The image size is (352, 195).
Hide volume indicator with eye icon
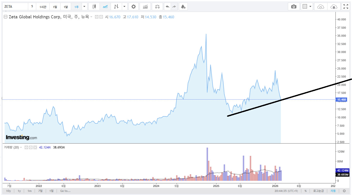tap(26, 147)
